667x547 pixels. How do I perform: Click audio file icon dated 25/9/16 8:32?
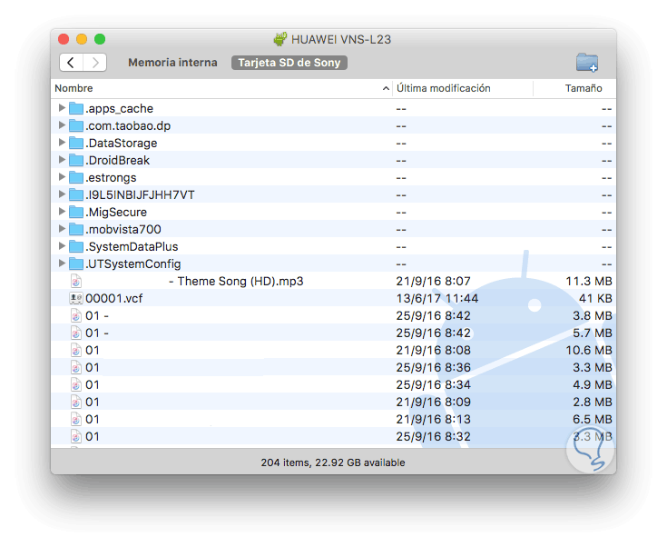(76, 436)
